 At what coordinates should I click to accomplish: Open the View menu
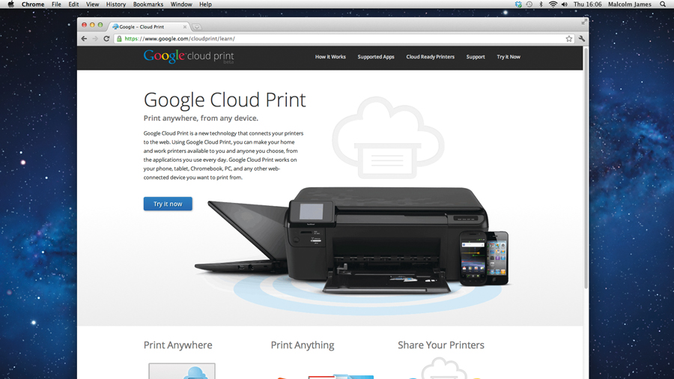coord(92,4)
